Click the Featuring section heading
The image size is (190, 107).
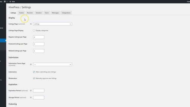click(x=12, y=104)
